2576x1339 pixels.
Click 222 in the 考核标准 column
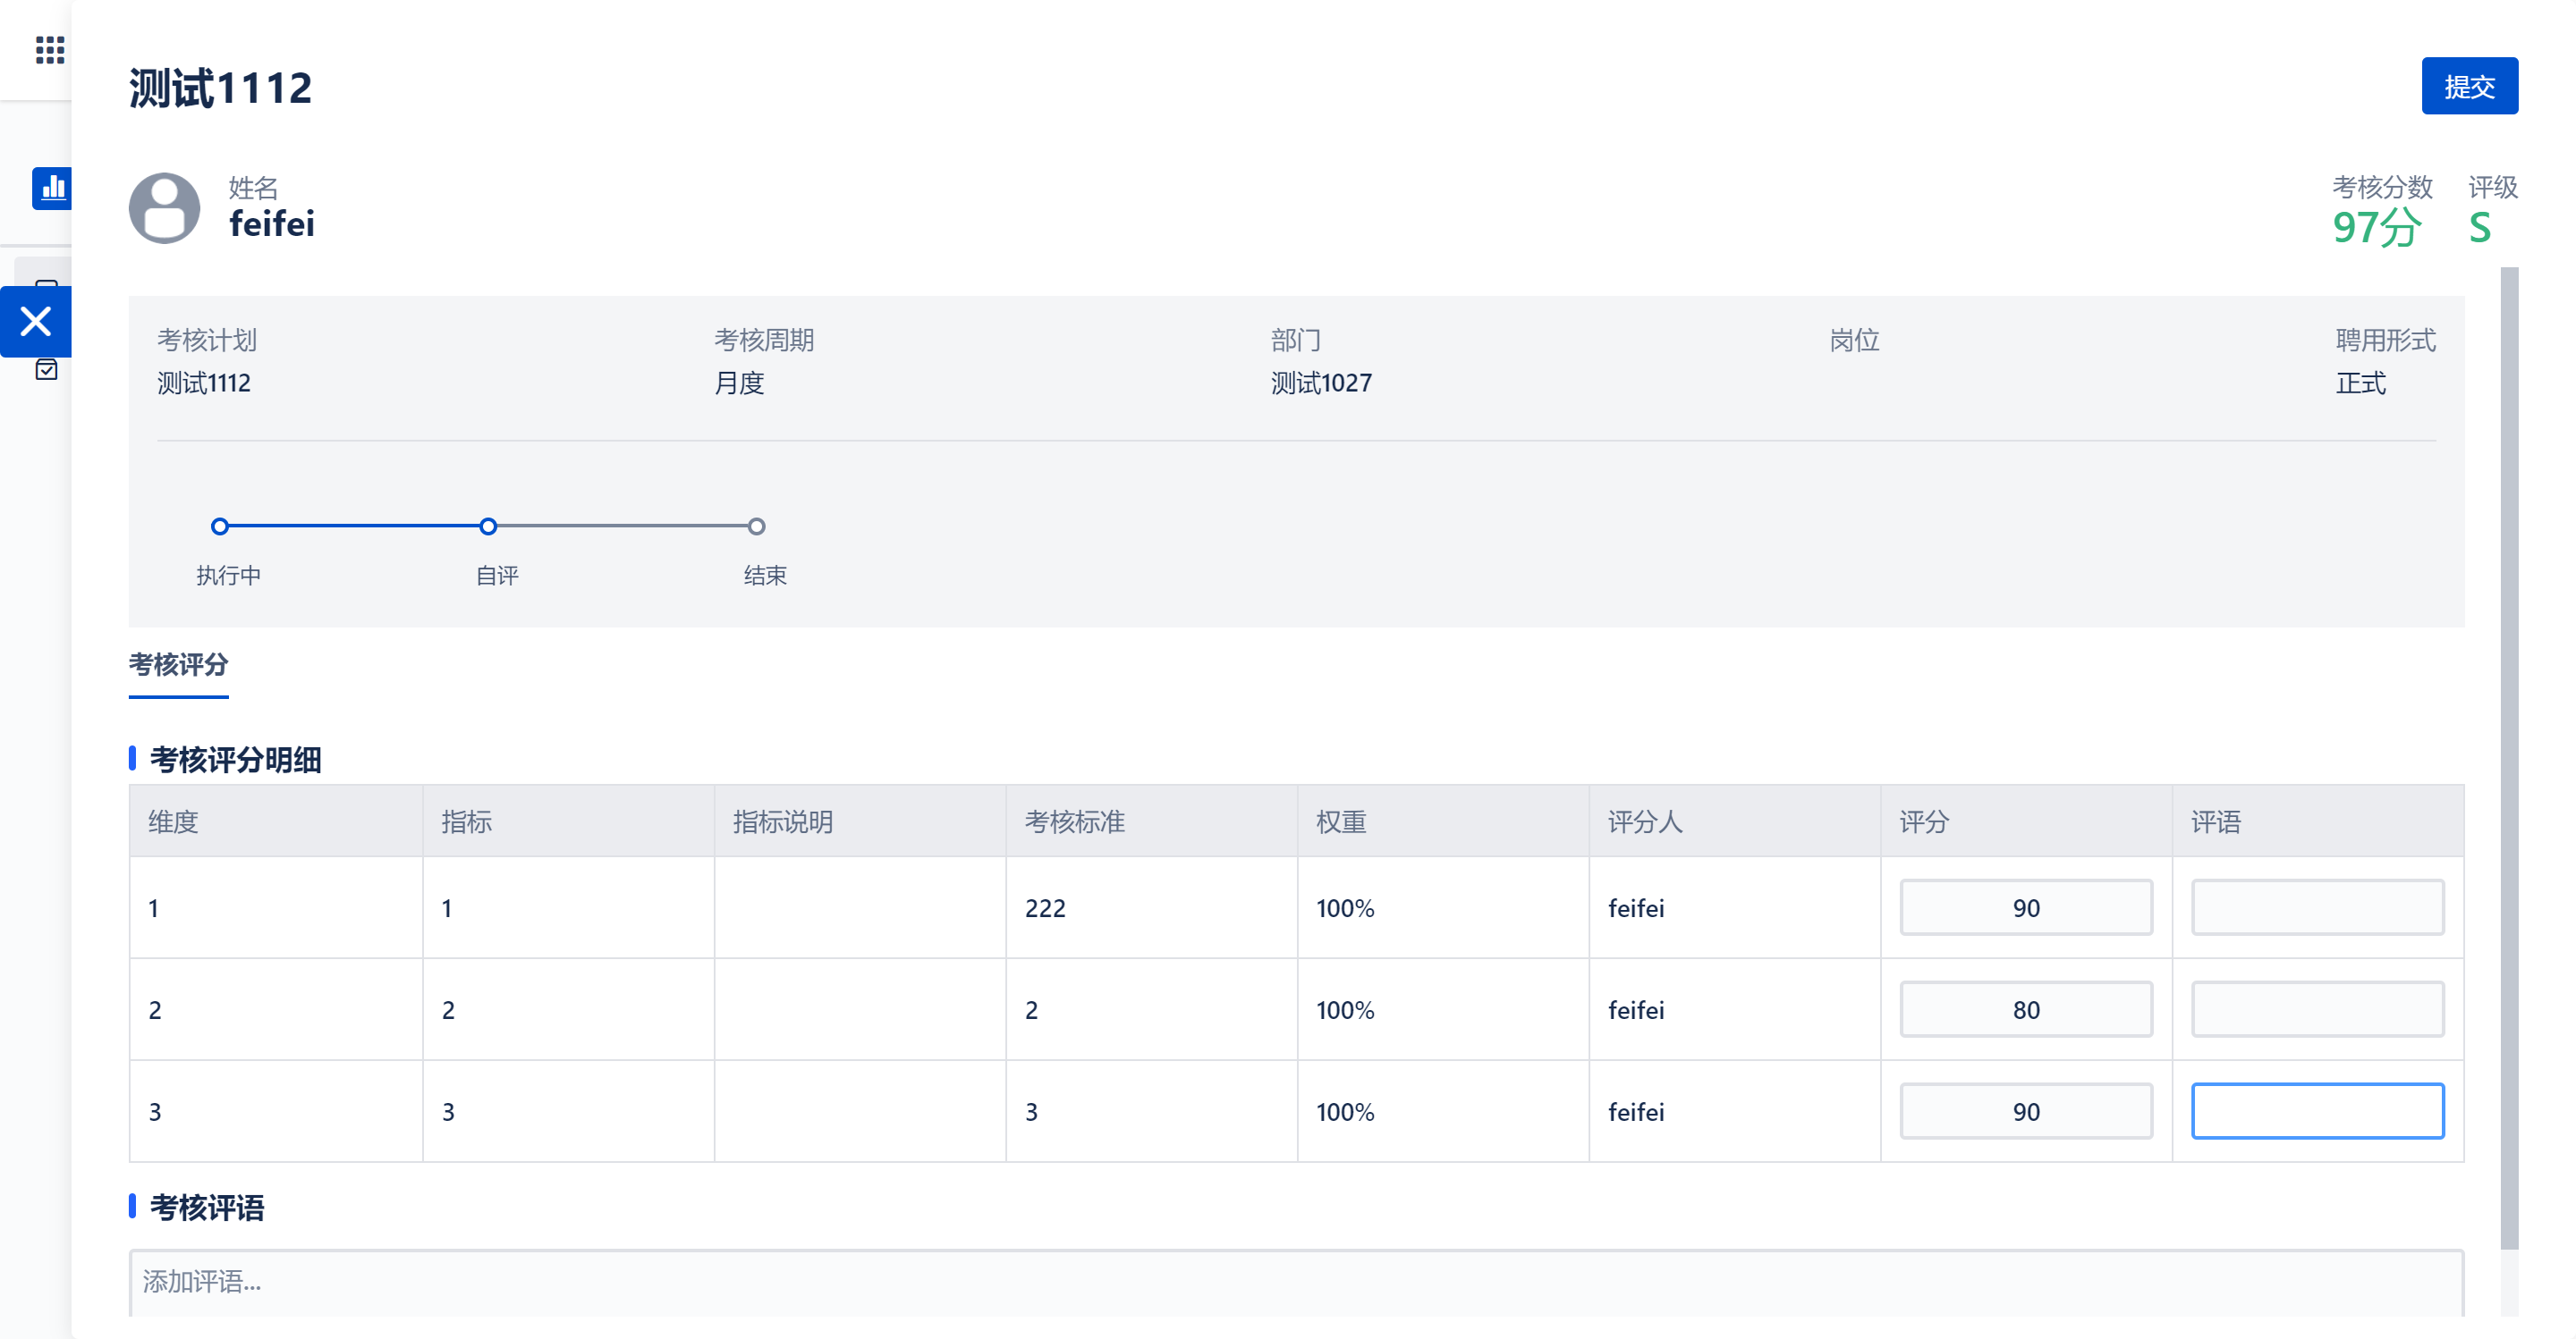(1045, 908)
